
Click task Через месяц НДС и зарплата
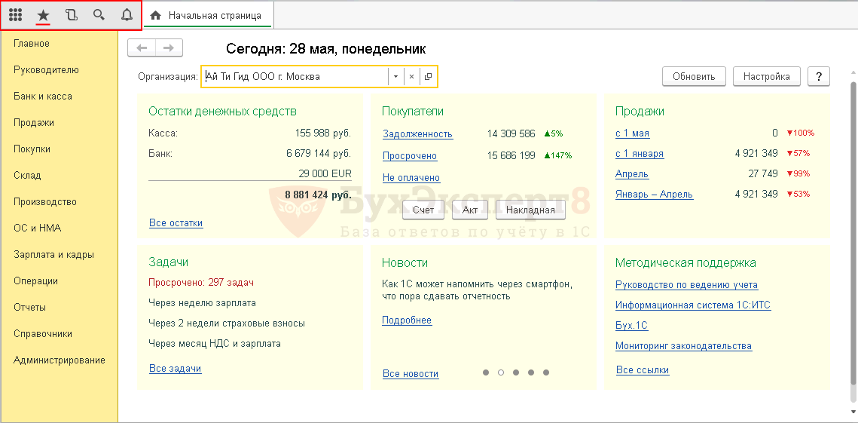click(x=215, y=344)
